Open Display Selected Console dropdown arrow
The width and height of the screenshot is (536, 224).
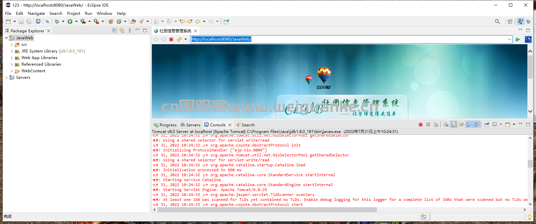(501, 125)
